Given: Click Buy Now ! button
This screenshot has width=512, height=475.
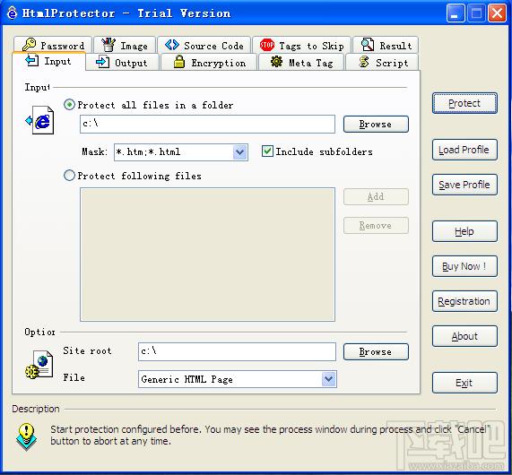Looking at the screenshot, I should (464, 266).
